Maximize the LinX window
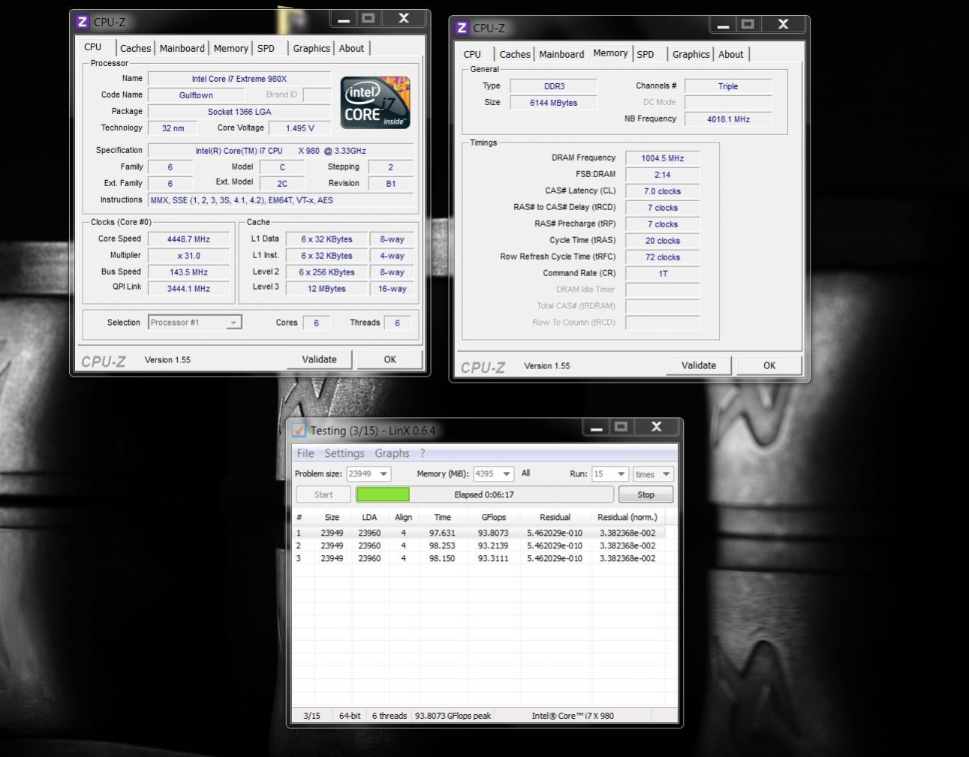The image size is (969, 757). click(x=621, y=427)
